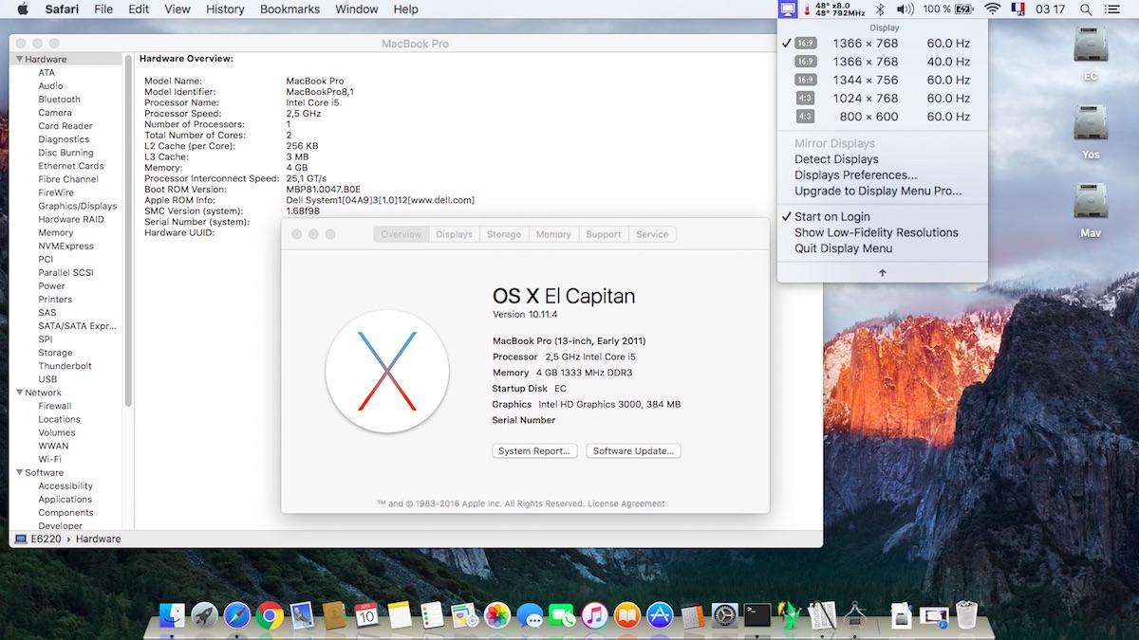Open the Trash in the dock
This screenshot has width=1139, height=640.
966,616
